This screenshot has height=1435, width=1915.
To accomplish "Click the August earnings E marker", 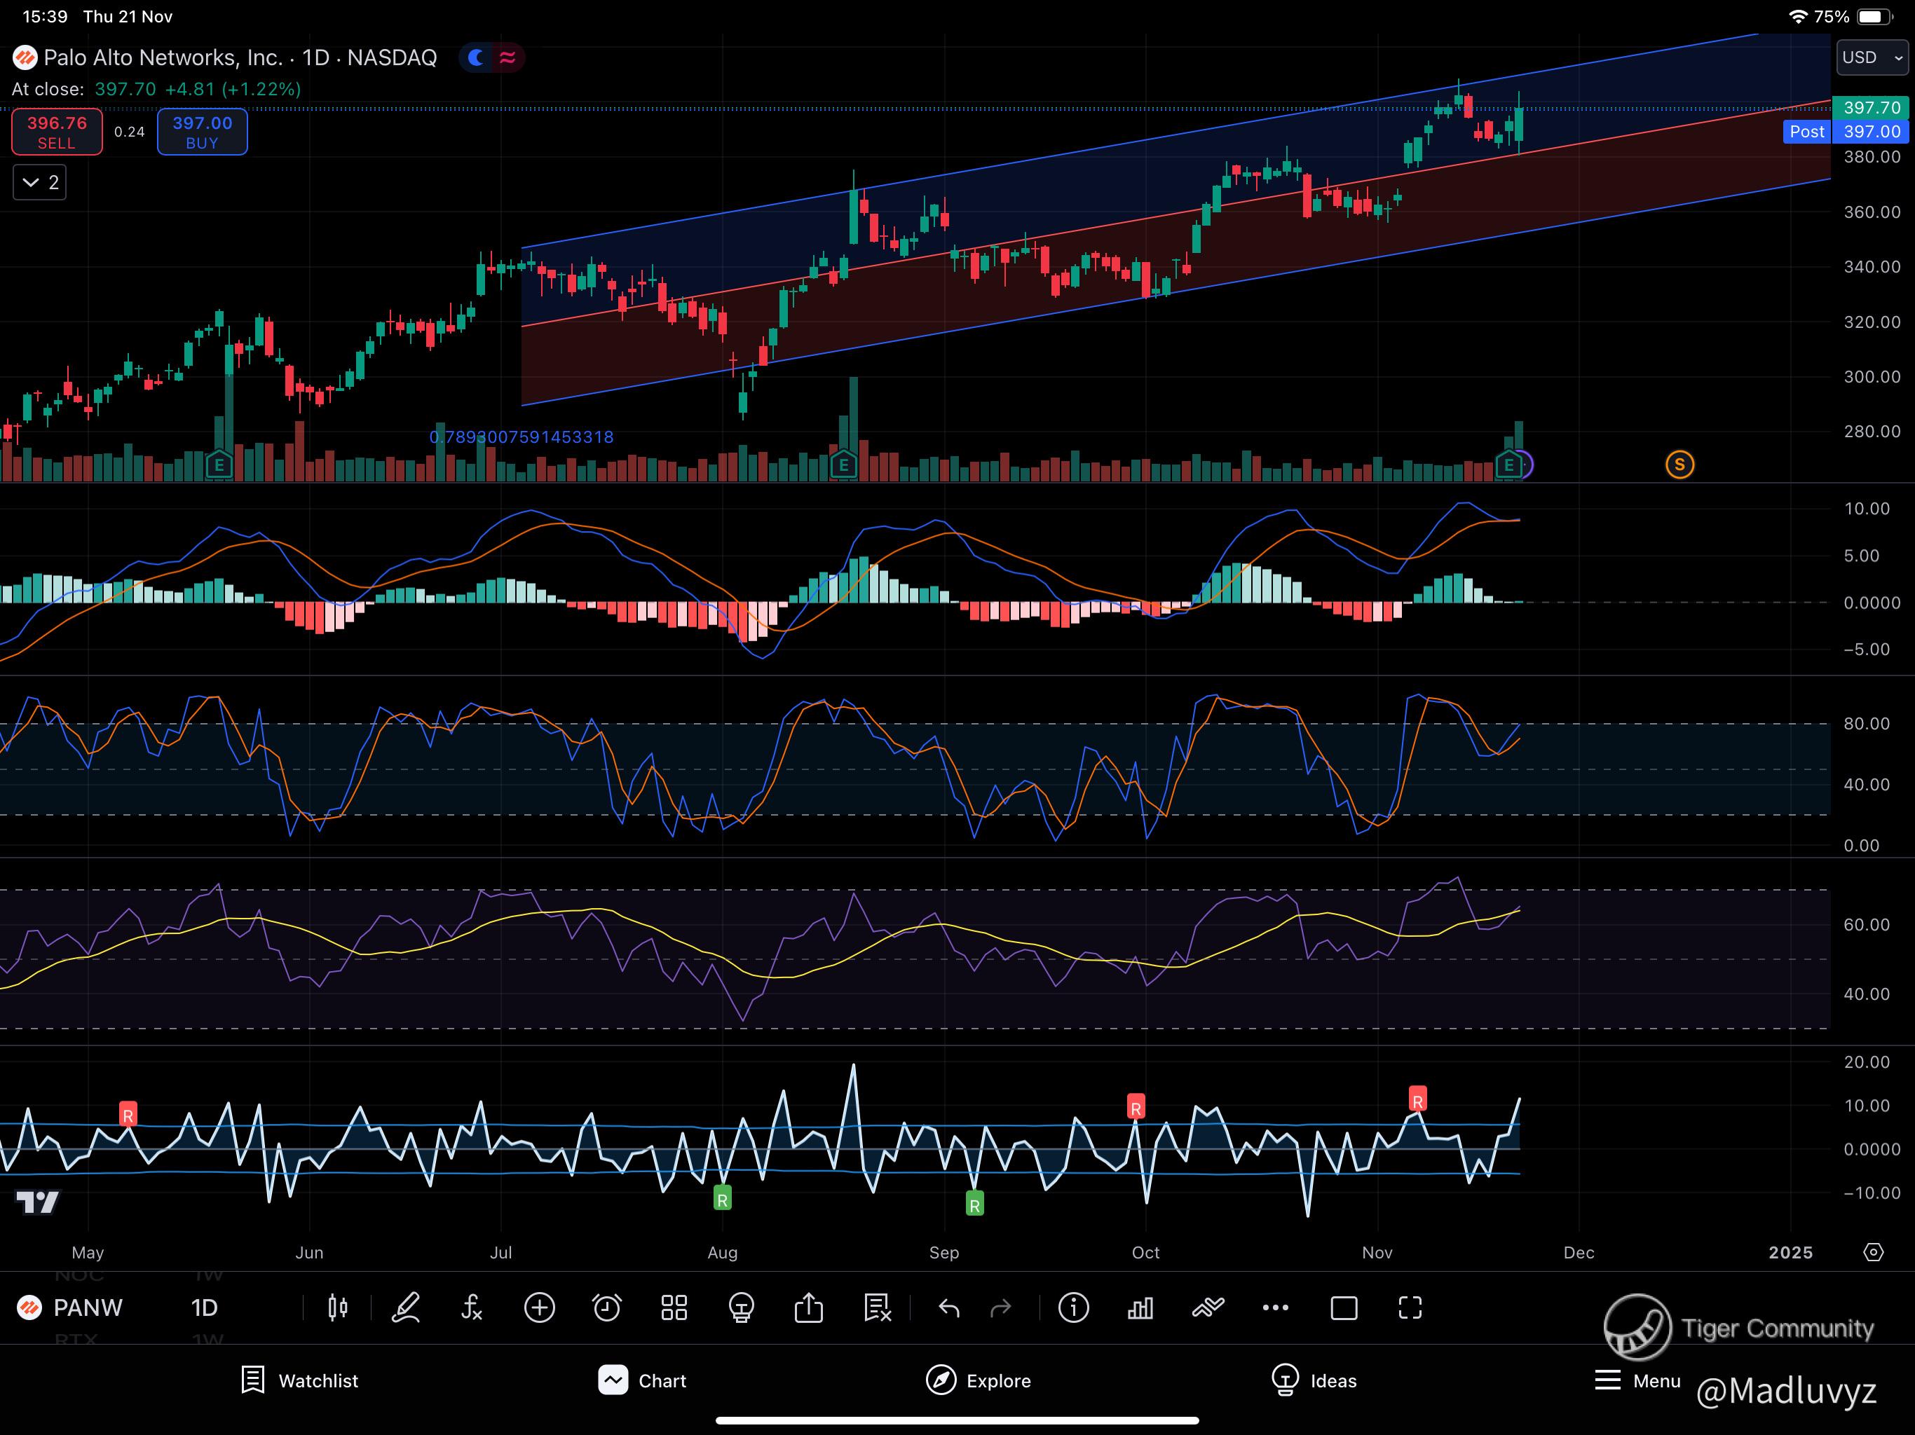I will point(843,466).
